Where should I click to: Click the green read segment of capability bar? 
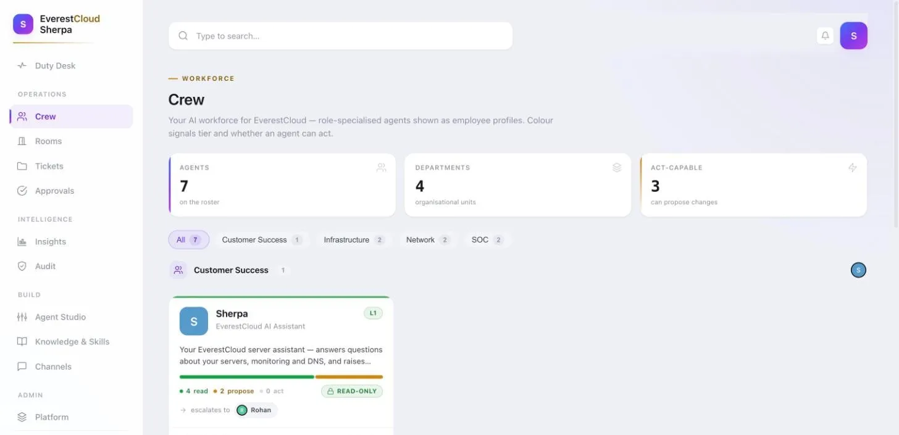(247, 376)
